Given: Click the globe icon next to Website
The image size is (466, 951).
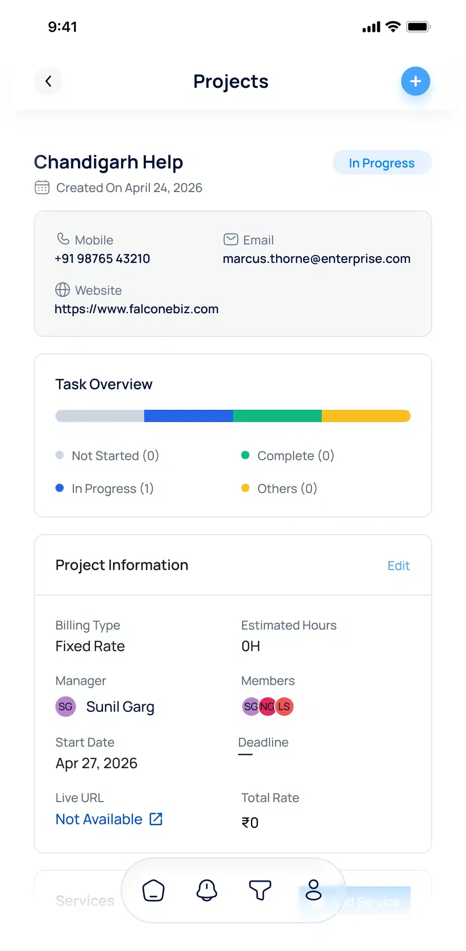Looking at the screenshot, I should 63,290.
